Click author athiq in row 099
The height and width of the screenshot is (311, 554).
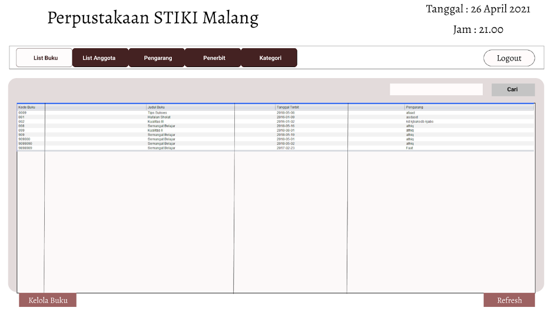410,131
